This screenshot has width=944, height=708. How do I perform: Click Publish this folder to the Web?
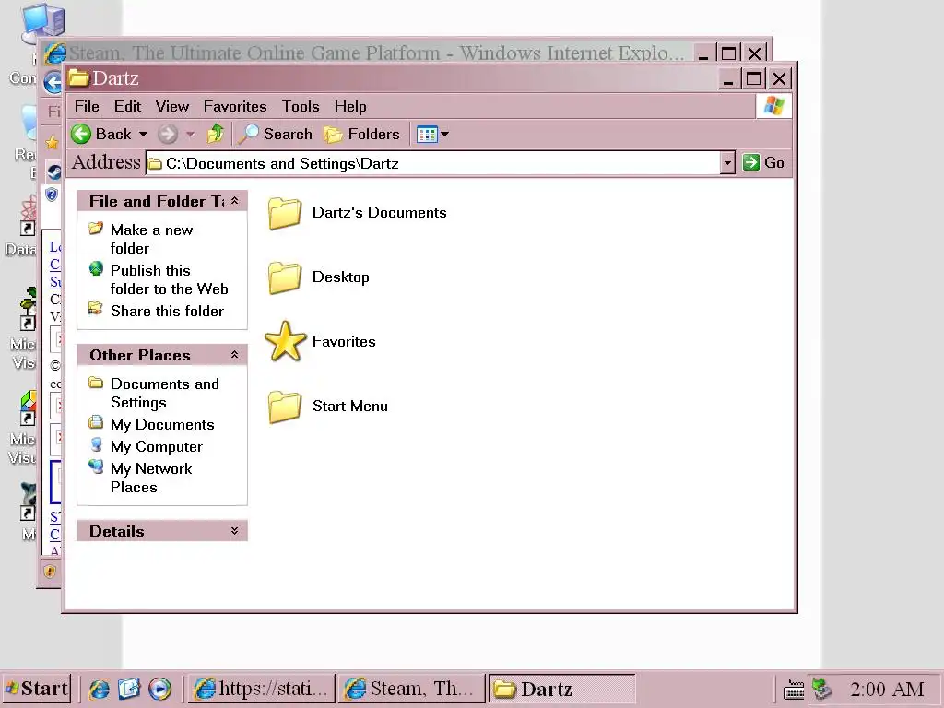(170, 279)
